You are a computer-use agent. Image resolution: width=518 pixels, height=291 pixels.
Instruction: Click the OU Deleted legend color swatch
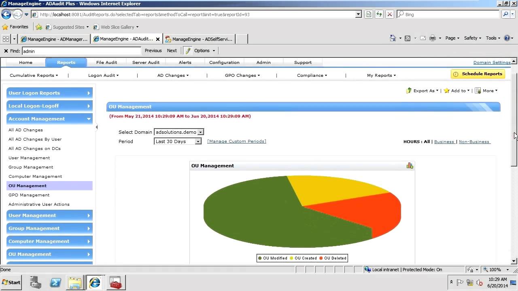coord(321,258)
